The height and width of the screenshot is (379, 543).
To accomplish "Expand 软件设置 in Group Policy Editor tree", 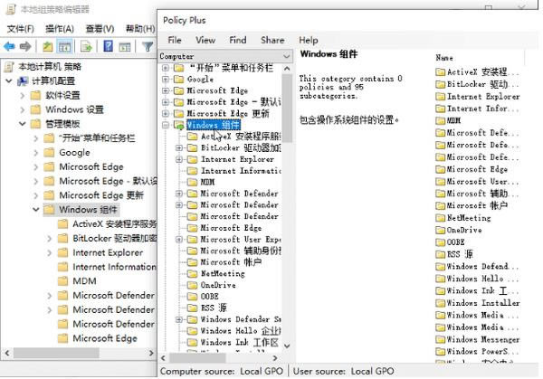I will click(x=23, y=95).
